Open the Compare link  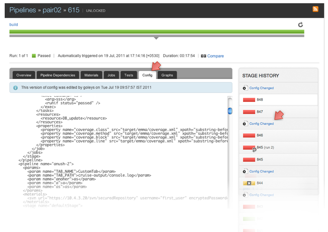coord(215,56)
